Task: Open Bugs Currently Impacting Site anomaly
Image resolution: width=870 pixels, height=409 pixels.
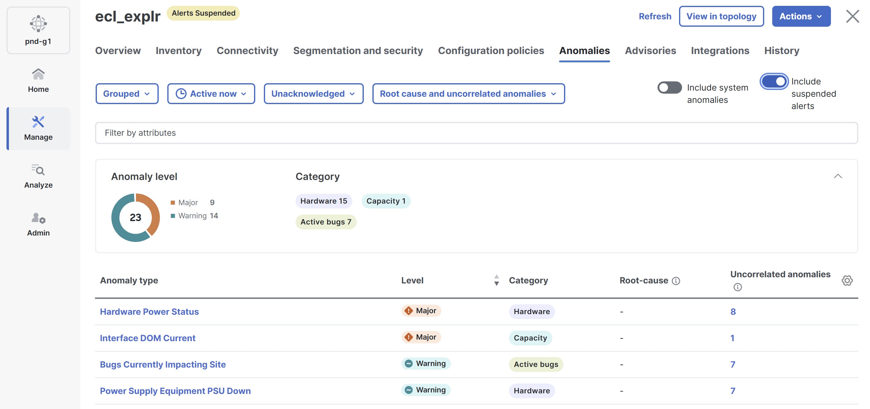Action: coord(163,364)
